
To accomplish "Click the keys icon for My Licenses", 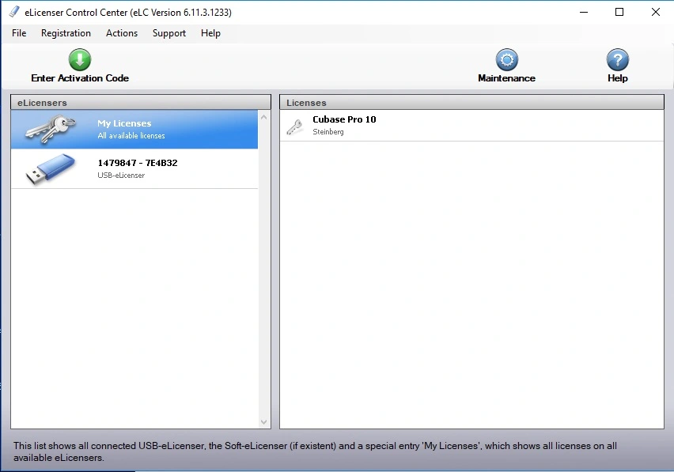I will point(51,129).
